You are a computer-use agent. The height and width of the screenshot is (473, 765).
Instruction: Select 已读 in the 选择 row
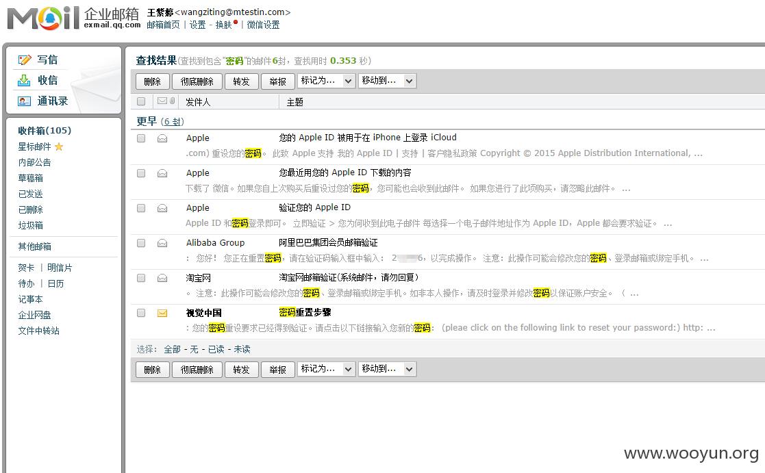pyautogui.click(x=216, y=349)
